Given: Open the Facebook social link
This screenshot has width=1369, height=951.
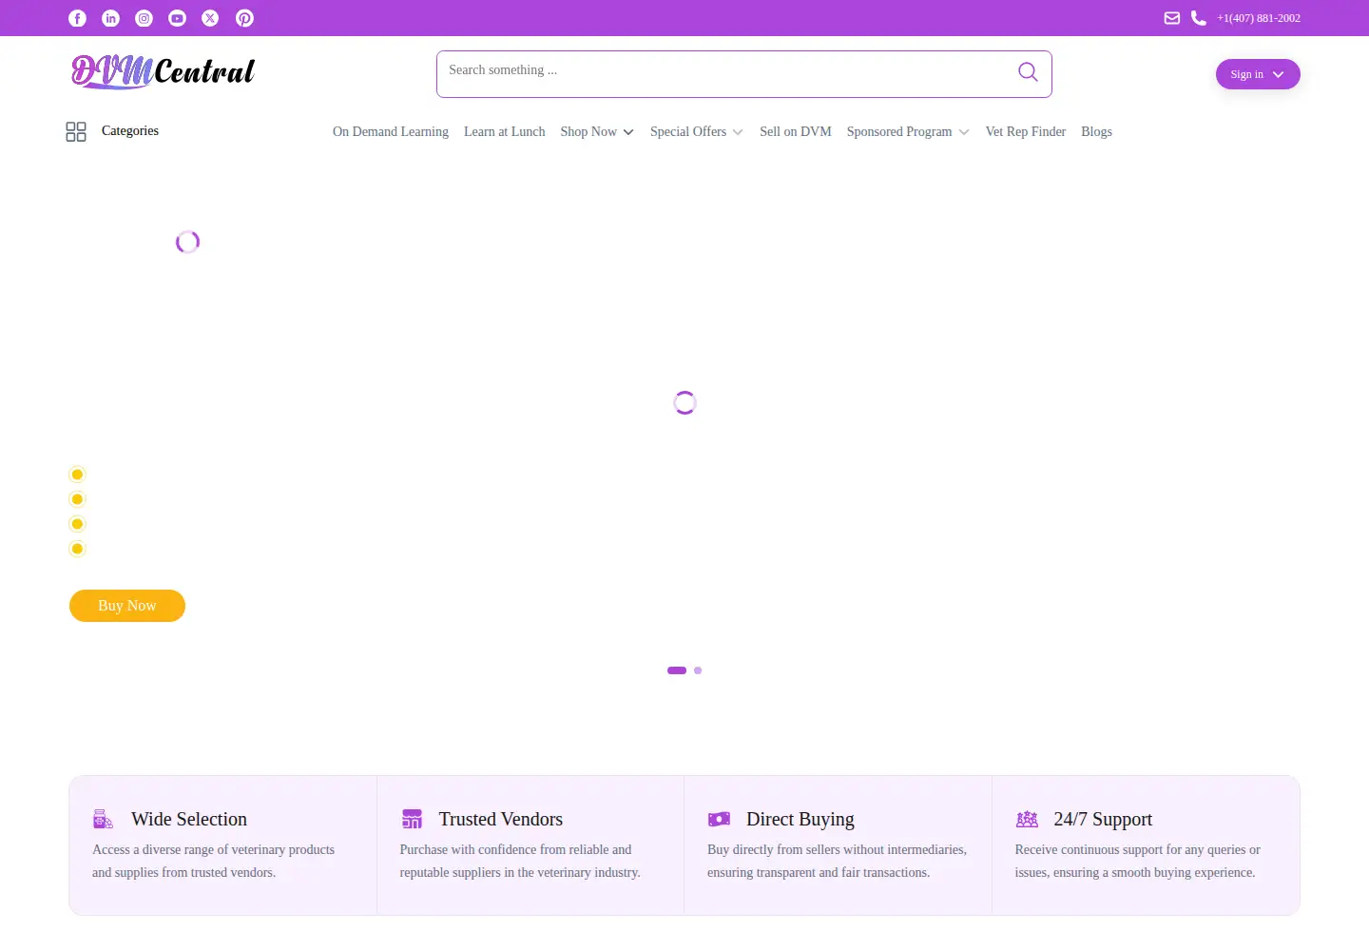Looking at the screenshot, I should pyautogui.click(x=78, y=18).
